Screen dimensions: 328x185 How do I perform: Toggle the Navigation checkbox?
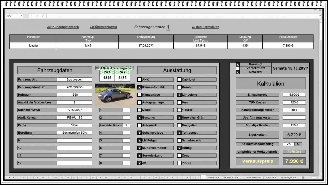coord(179,125)
